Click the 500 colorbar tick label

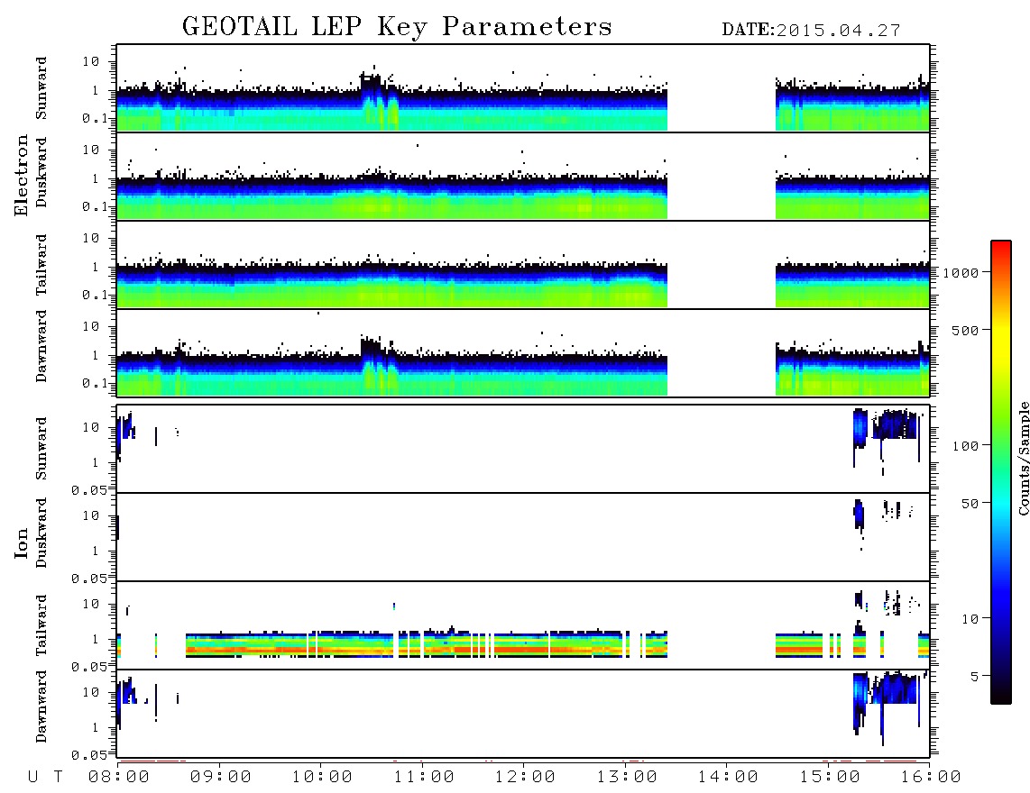965,331
